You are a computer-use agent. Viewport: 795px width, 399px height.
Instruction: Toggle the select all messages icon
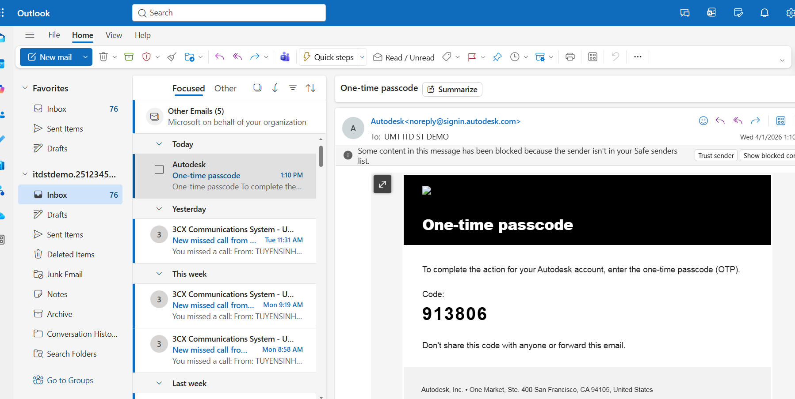[257, 88]
